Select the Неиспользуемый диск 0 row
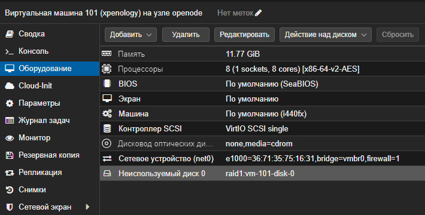Screen dimensions: 425x215 [x=262, y=173]
